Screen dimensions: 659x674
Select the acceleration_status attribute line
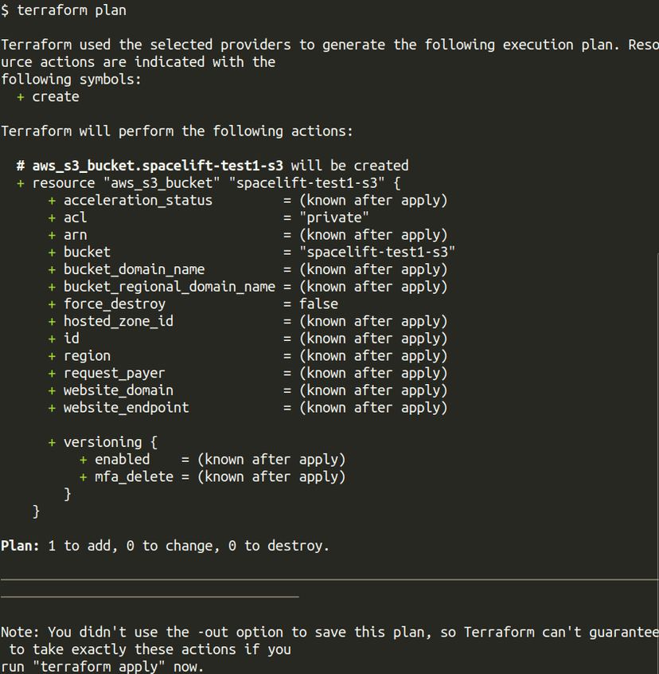(138, 200)
